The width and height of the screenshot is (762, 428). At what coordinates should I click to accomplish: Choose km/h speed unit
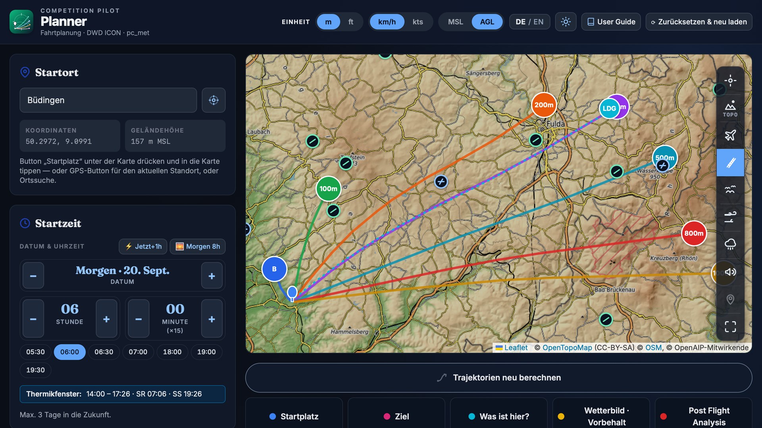coord(387,22)
